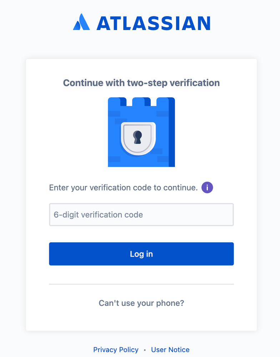Viewport: 280px width, 357px height.
Task: Click the gray shield lock graphic
Action: coord(138,139)
